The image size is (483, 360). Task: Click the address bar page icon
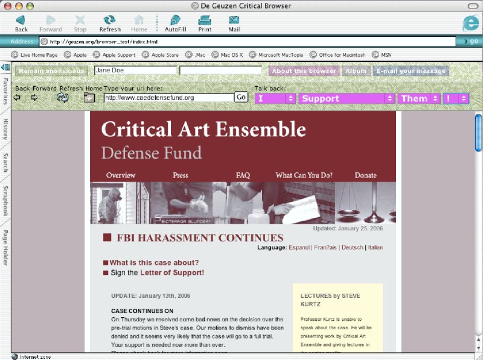pos(44,42)
